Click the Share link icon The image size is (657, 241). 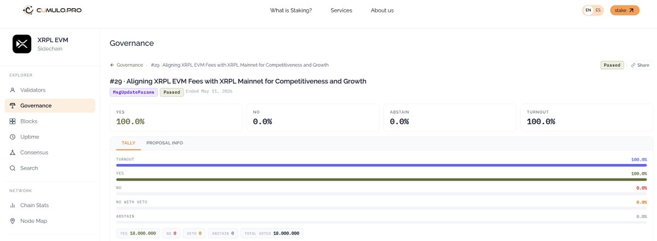tap(633, 65)
